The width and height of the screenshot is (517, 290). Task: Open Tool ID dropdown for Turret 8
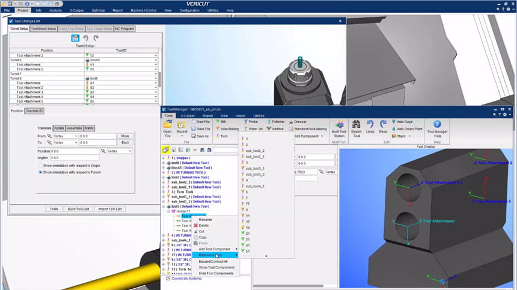point(156,79)
